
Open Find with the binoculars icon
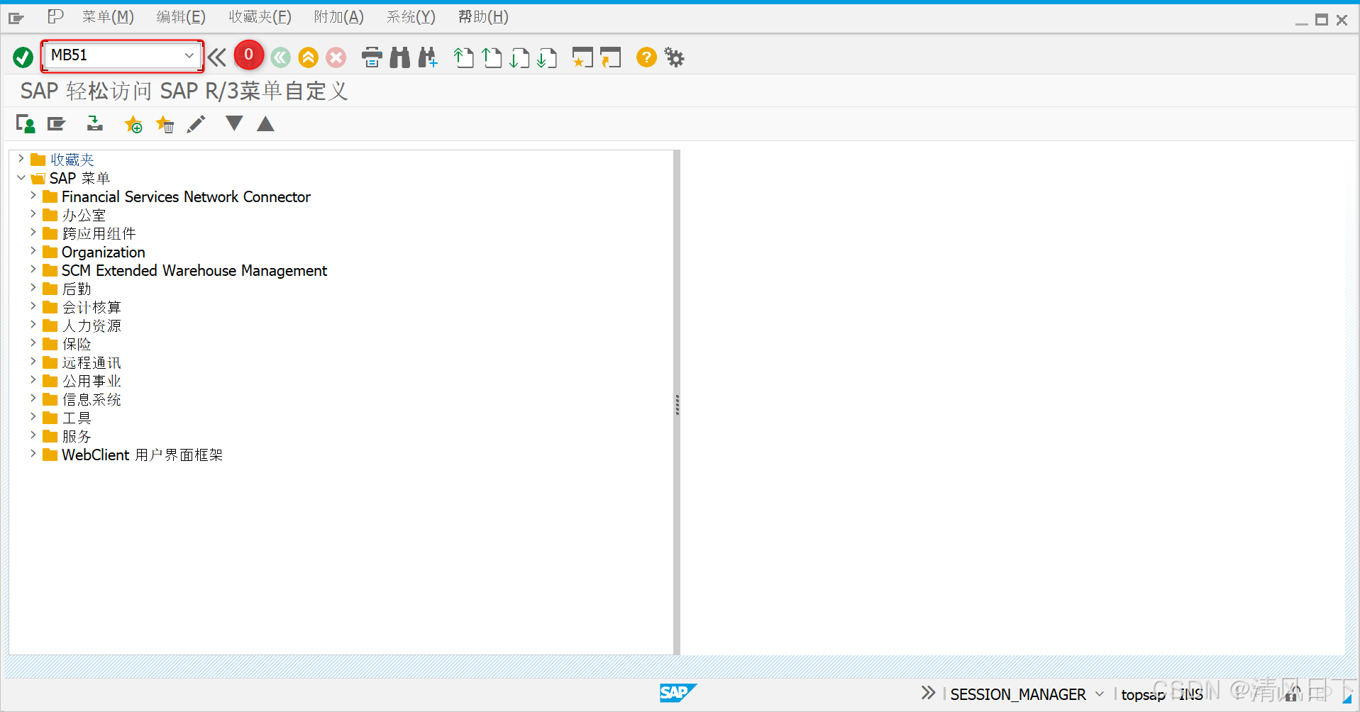400,57
